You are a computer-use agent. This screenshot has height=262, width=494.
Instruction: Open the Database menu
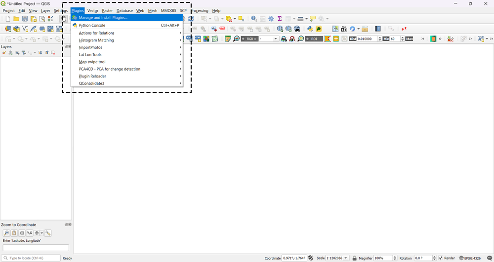pos(124,11)
